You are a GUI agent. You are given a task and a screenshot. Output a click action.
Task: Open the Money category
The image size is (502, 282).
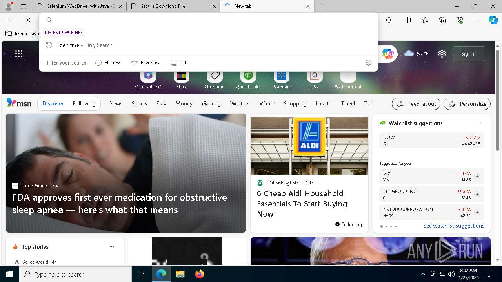click(184, 103)
